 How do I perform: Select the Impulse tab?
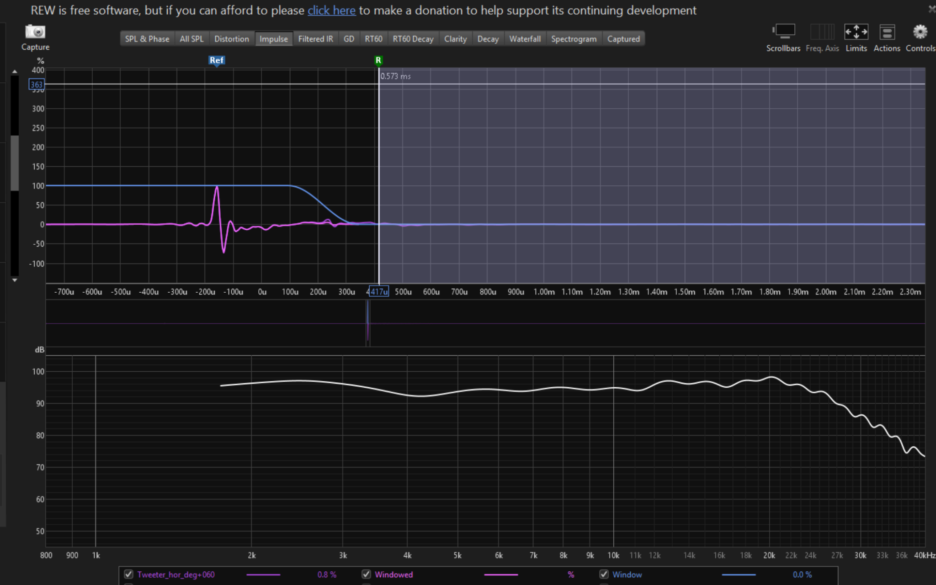(274, 39)
